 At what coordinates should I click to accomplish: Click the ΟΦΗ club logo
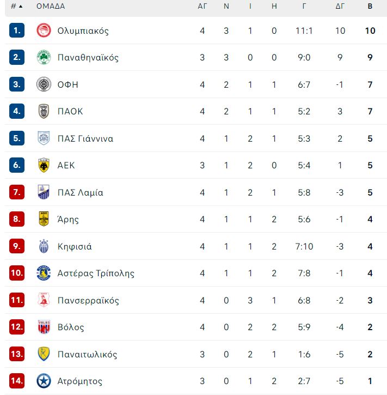point(44,84)
